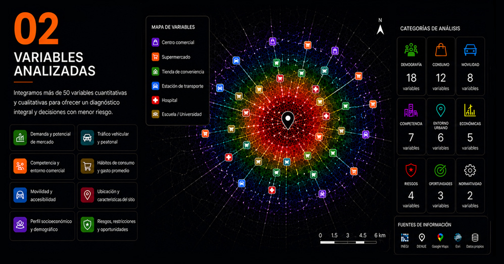
Task: Select the Demografía people icon
Action: point(411,50)
